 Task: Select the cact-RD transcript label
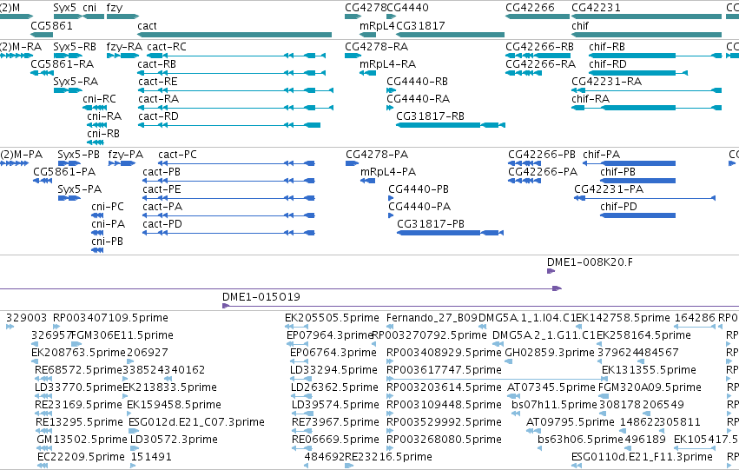point(158,116)
